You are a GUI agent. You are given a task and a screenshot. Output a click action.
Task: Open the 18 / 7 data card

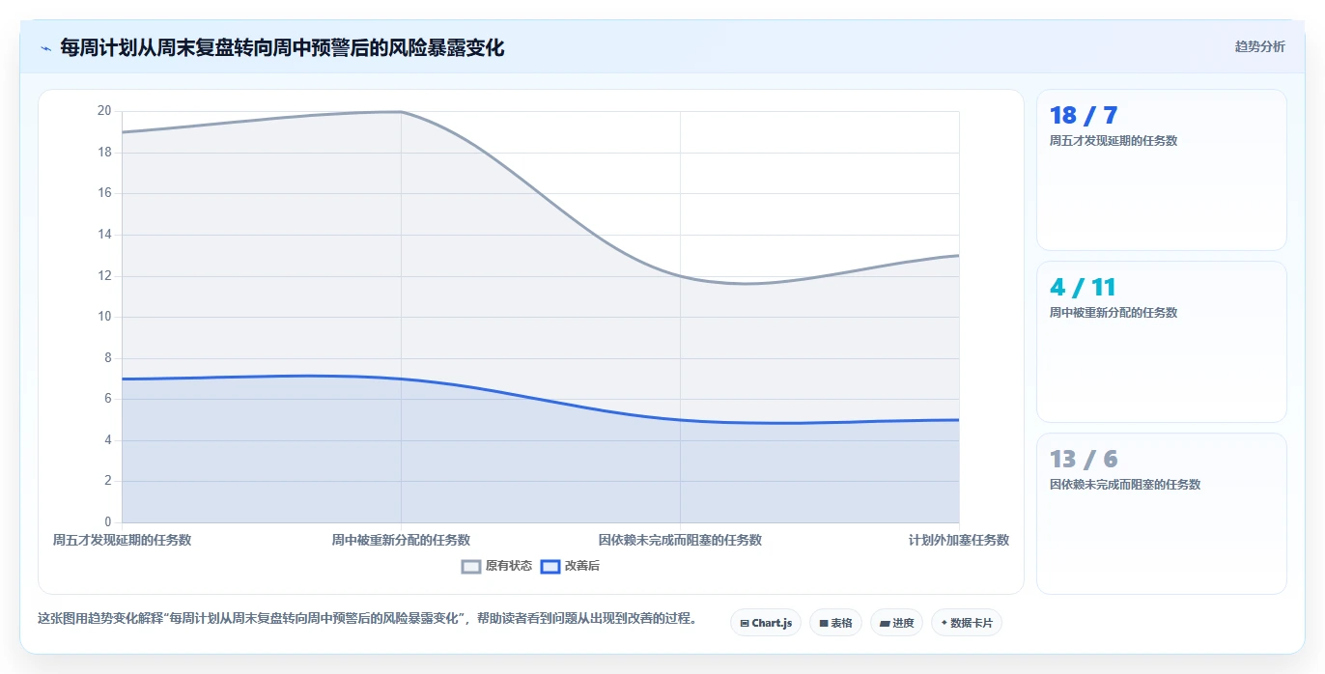coord(1161,170)
